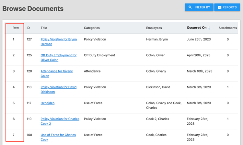Click the Attachments column header
Viewport: 243px width, 145px height.
coord(227,28)
